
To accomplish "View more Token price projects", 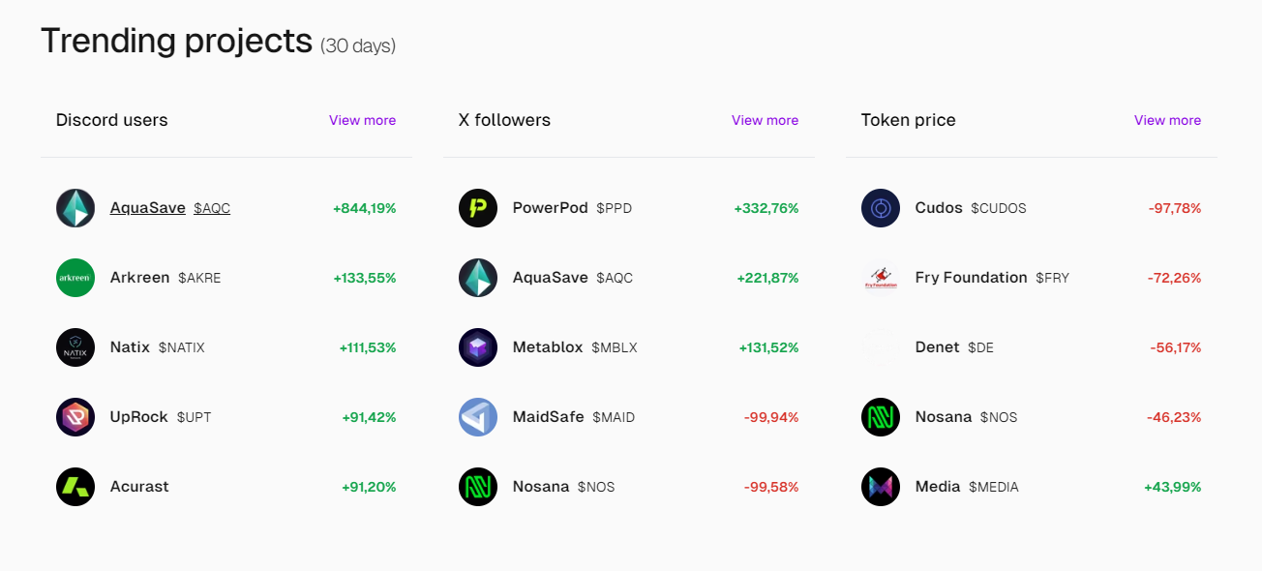I will coord(1167,120).
